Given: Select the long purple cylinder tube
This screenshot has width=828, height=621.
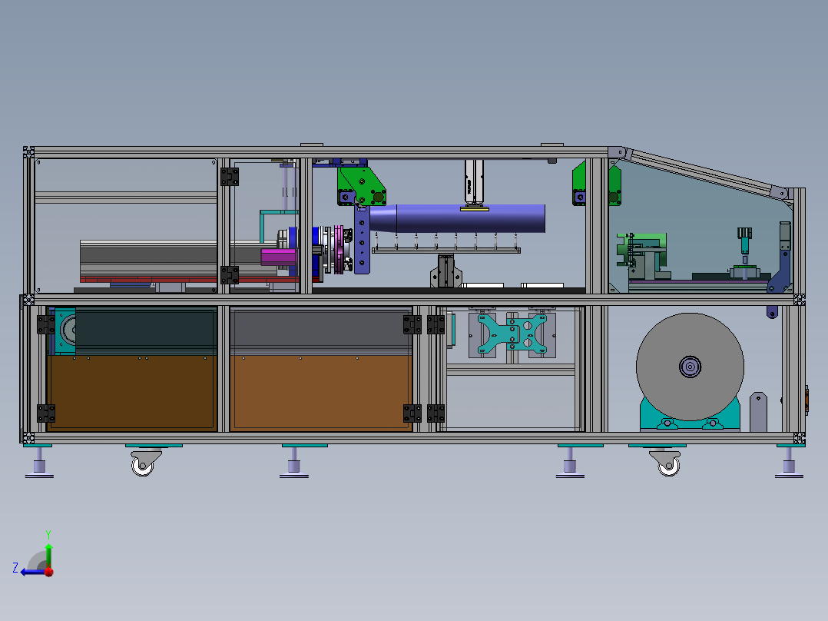Looking at the screenshot, I should (x=457, y=218).
